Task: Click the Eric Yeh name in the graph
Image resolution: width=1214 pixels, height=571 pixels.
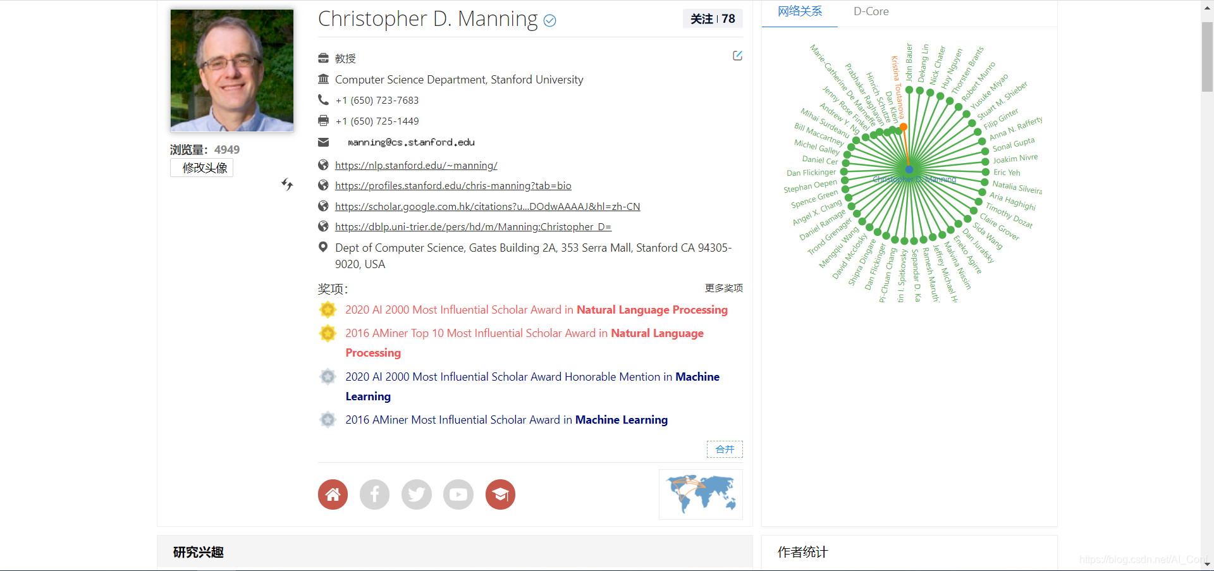Action: (x=1007, y=172)
